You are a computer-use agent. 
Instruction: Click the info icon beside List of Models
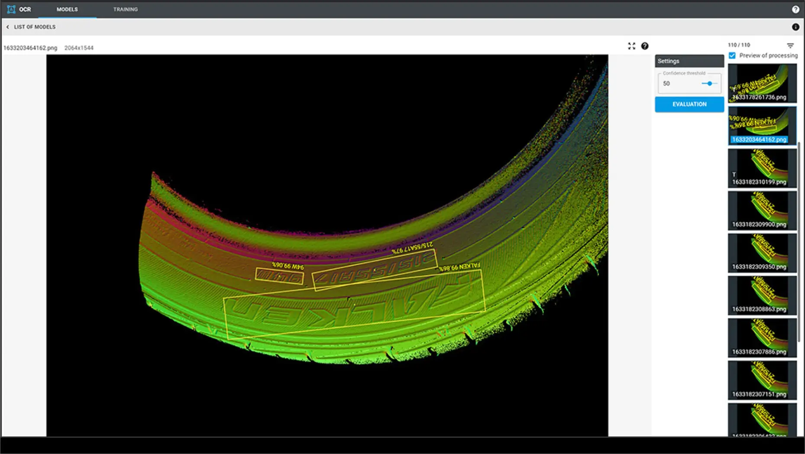click(795, 27)
